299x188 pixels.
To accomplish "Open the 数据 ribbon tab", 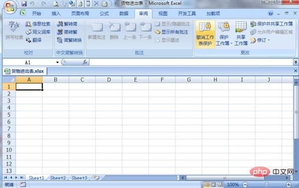I will (x=124, y=13).
